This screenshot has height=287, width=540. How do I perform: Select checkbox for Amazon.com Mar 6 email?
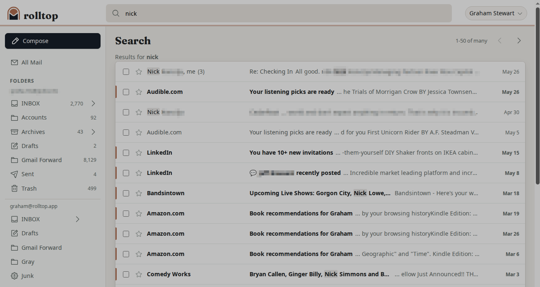(x=126, y=254)
